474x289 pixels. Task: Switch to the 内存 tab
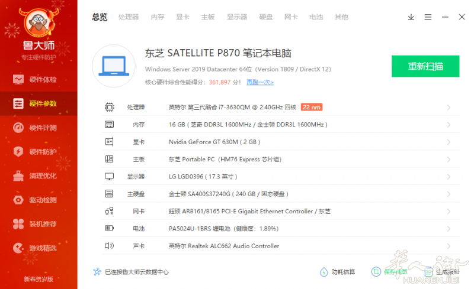pyautogui.click(x=158, y=17)
